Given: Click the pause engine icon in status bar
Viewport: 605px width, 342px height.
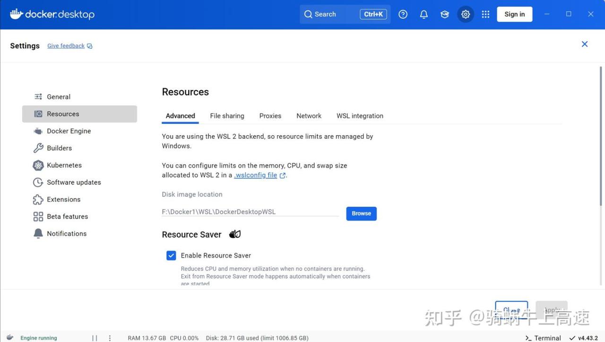Looking at the screenshot, I should (95, 338).
